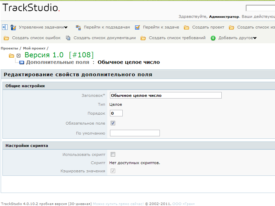Click the Можно купить прямо сейчас link

click(x=118, y=204)
